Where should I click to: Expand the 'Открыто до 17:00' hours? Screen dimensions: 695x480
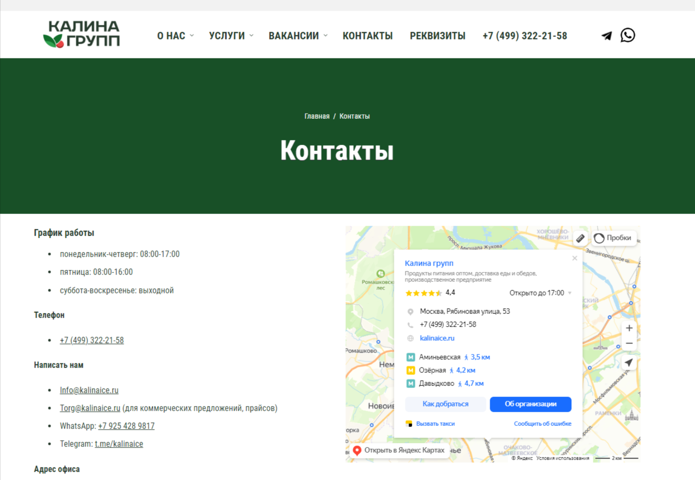(x=540, y=293)
